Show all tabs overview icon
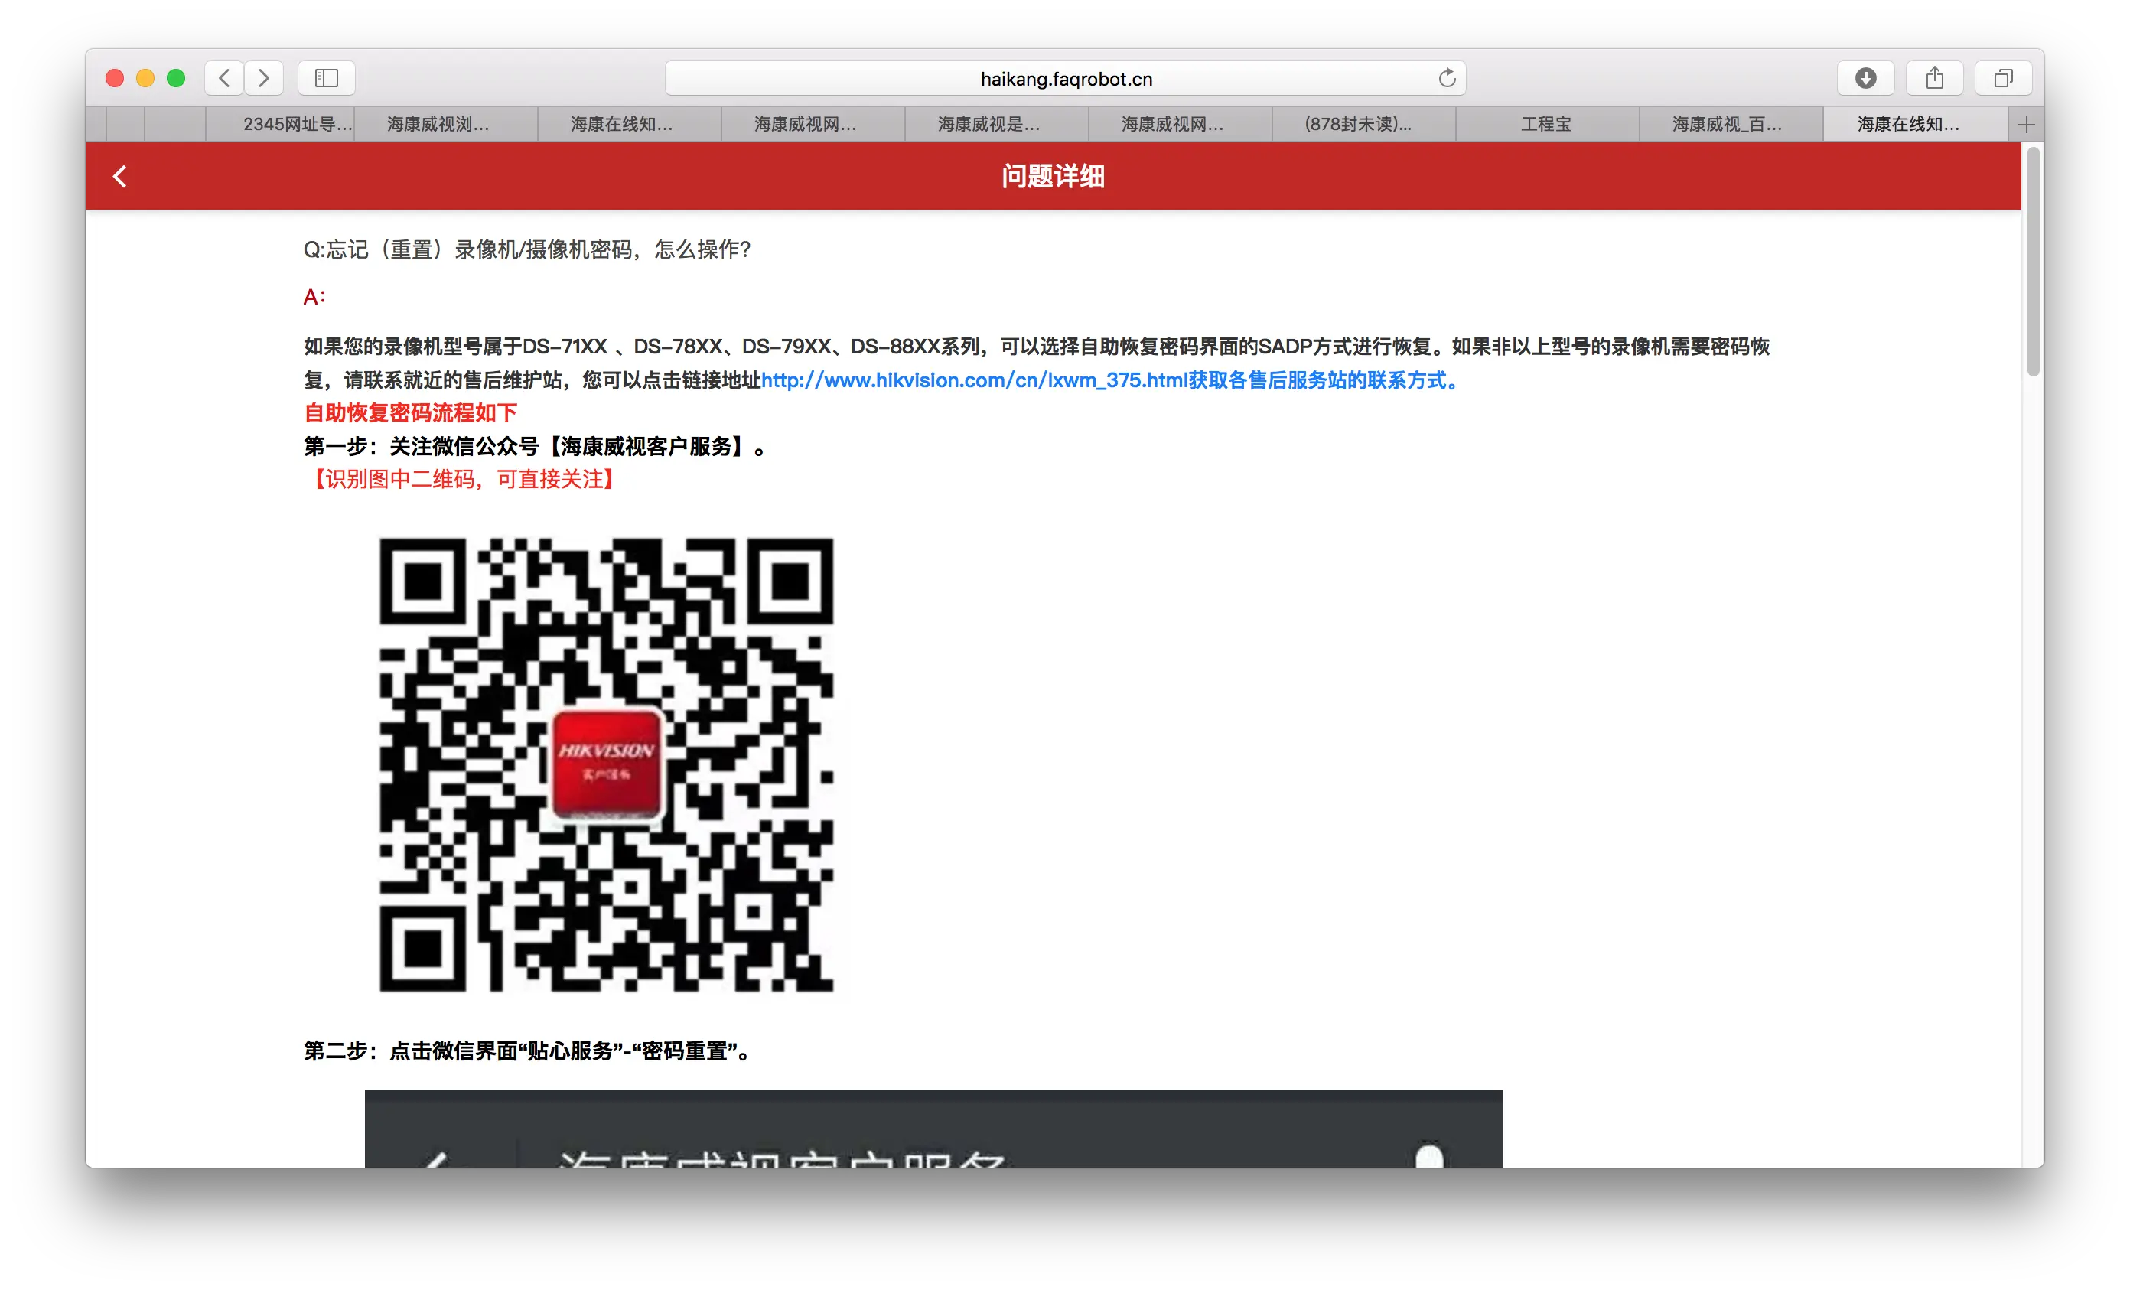The width and height of the screenshot is (2130, 1290). coord(2003,79)
